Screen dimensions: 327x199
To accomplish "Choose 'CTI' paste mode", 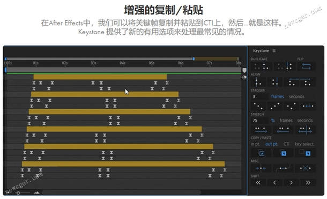I will click(286, 144).
